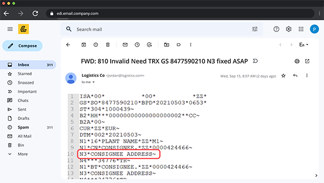Open the Inbox folder
This screenshot has width=324, height=183.
point(28,65)
